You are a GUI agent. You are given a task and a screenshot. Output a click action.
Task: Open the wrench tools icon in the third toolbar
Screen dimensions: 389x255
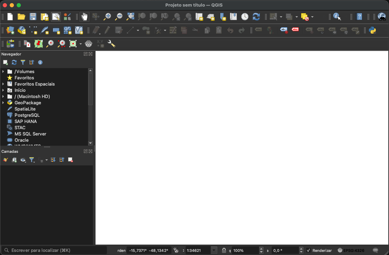click(x=111, y=44)
